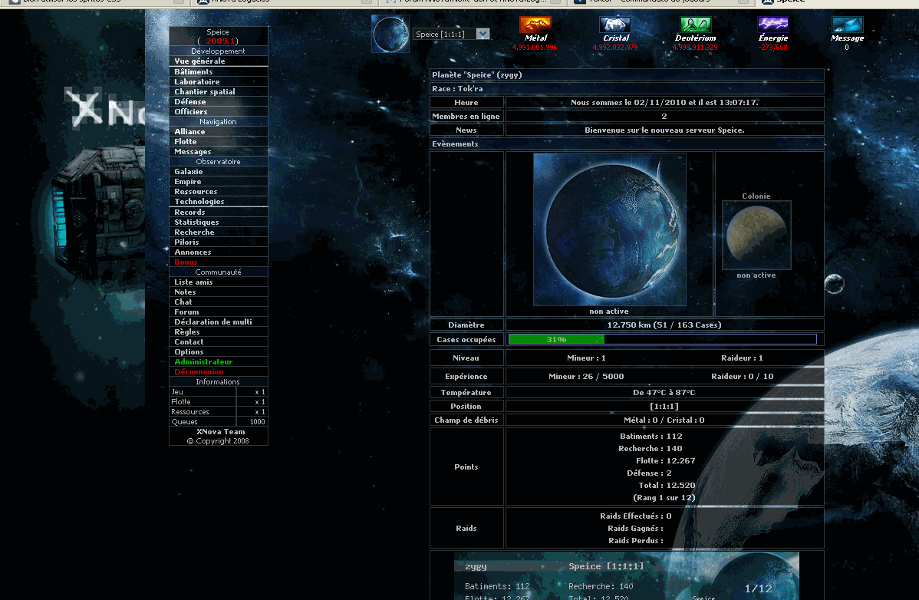Viewport: 919px width, 600px height.
Task: Open the Notes page
Action: coord(185,292)
